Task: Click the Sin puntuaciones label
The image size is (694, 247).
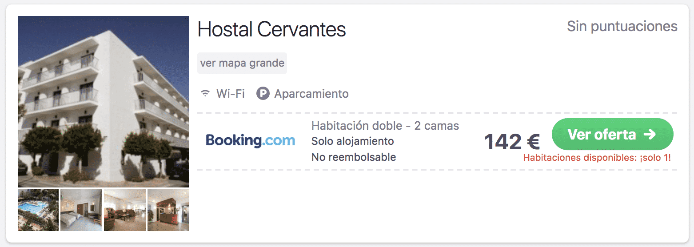Action: pyautogui.click(x=622, y=26)
